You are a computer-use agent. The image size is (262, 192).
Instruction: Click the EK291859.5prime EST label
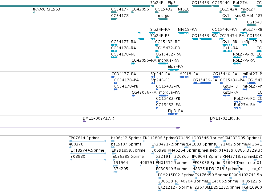[x=128, y=150]
